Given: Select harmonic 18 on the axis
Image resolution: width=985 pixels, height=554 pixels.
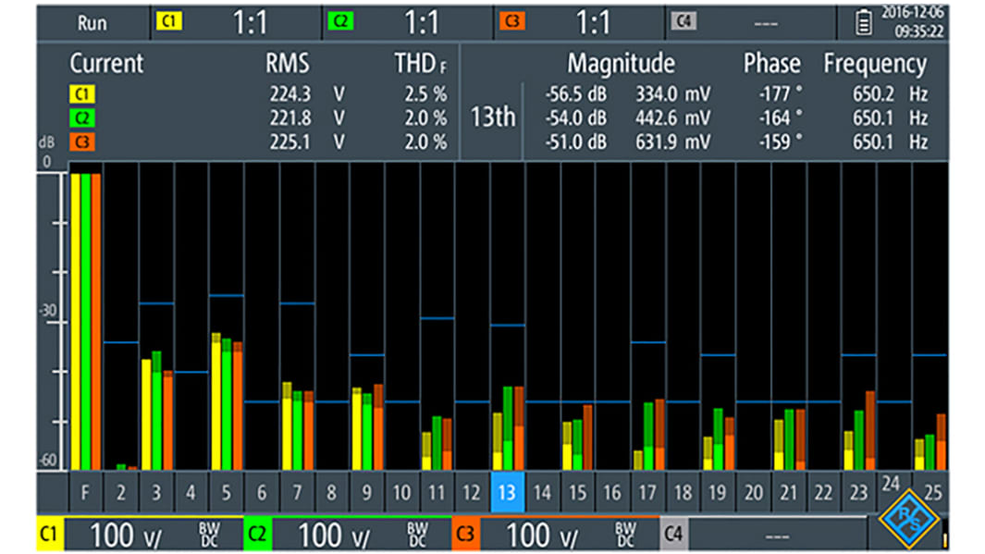Looking at the screenshot, I should pos(683,492).
